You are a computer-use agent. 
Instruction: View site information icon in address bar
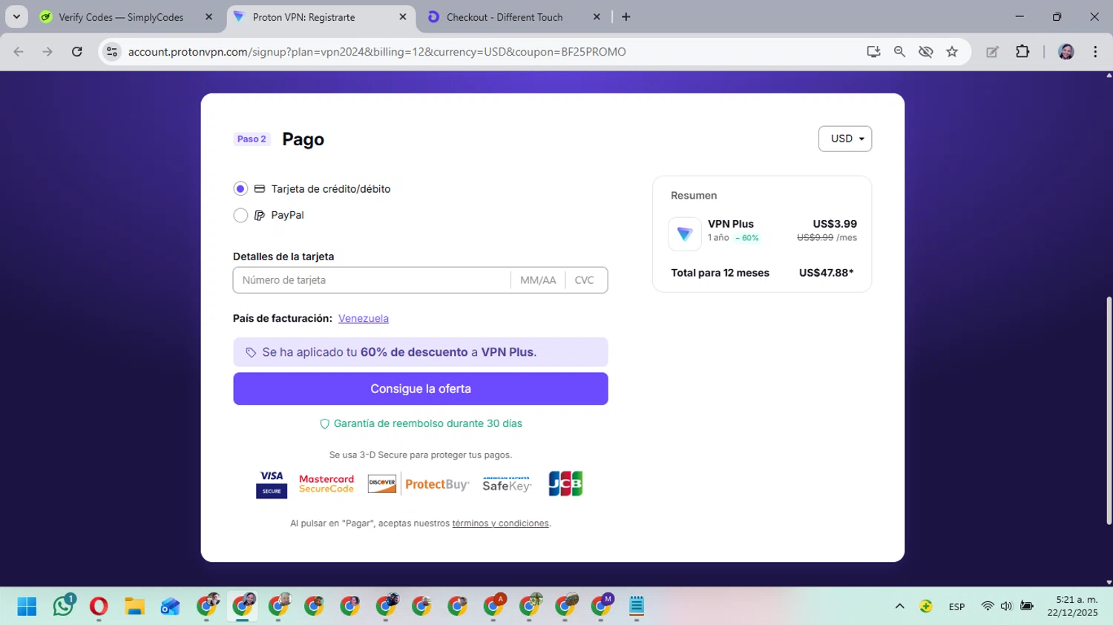(x=112, y=52)
